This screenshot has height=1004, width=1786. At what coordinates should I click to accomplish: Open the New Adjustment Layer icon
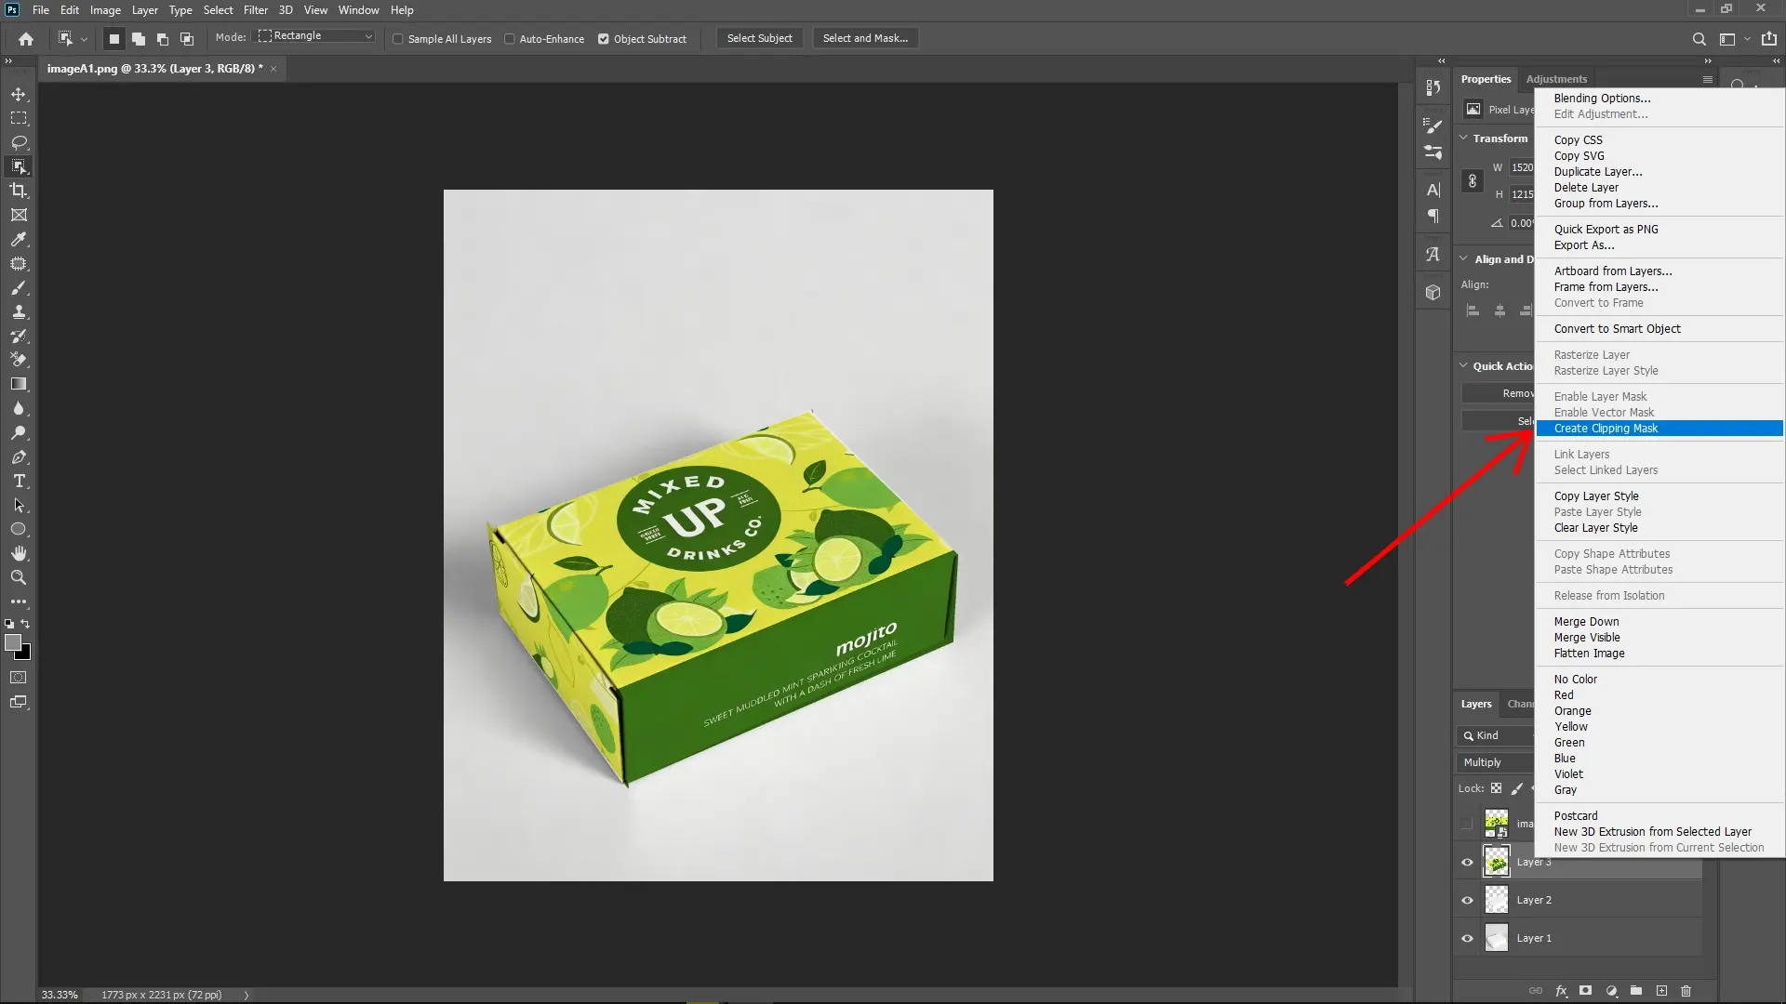tap(1610, 991)
